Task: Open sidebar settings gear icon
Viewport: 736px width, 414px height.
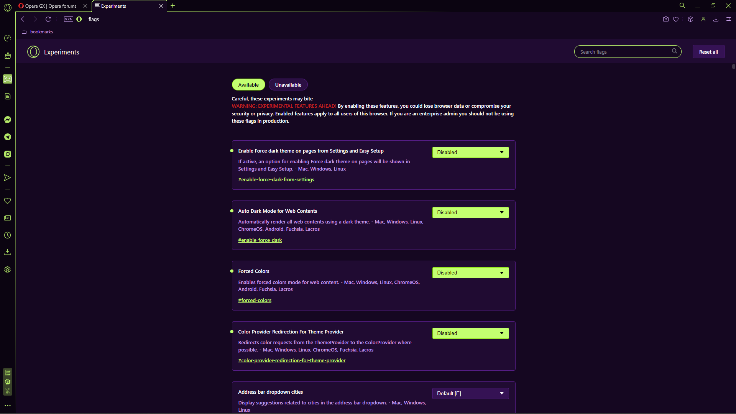Action: click(x=7, y=270)
